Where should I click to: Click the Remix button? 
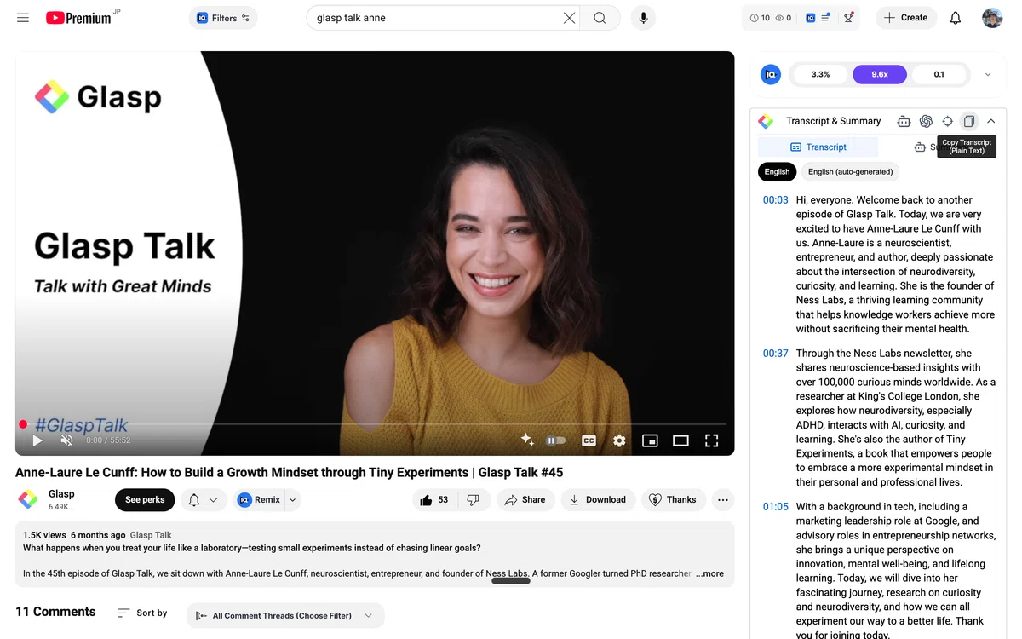(259, 500)
